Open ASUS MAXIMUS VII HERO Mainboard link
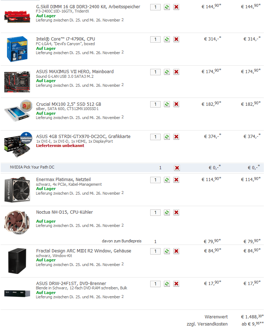 click(75, 72)
